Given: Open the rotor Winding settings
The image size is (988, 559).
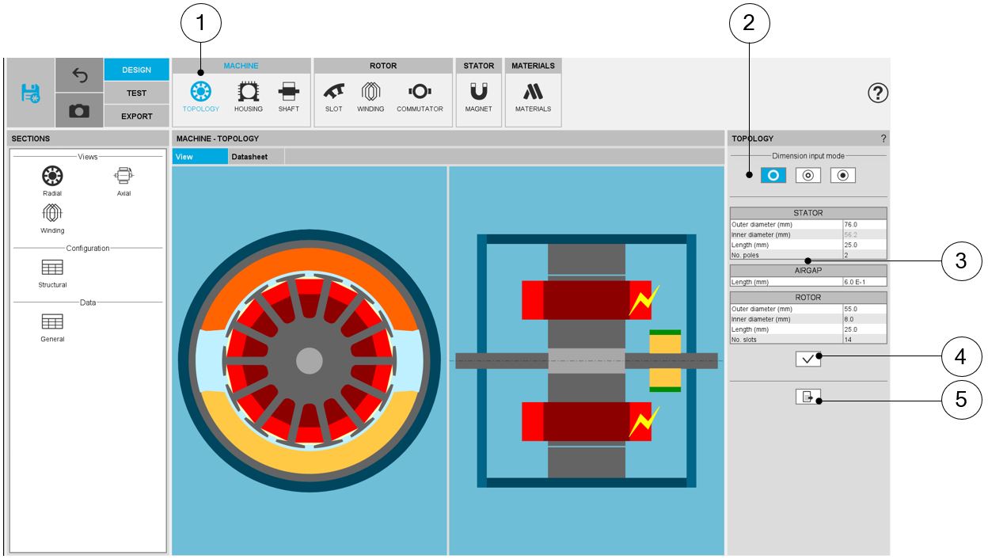Looking at the screenshot, I should pyautogui.click(x=370, y=97).
